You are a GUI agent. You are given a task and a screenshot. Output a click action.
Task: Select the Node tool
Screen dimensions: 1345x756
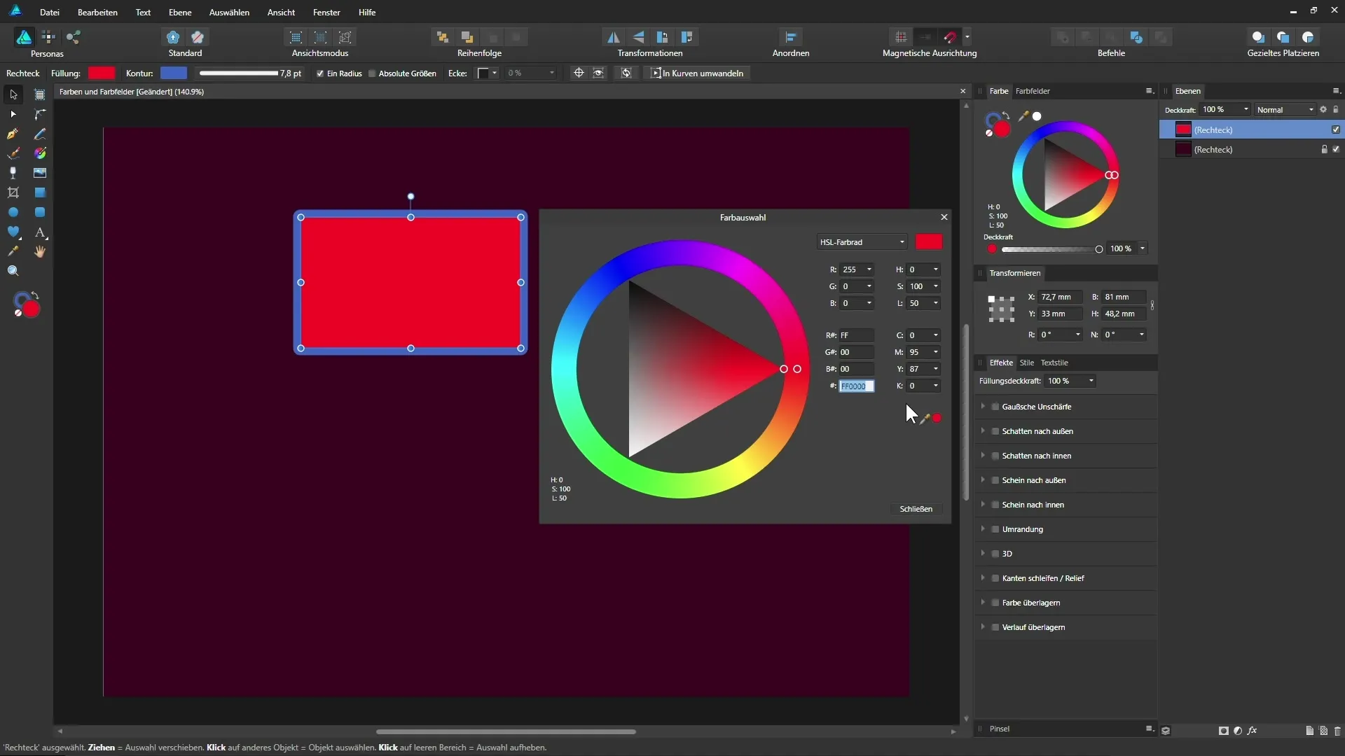pos(13,114)
